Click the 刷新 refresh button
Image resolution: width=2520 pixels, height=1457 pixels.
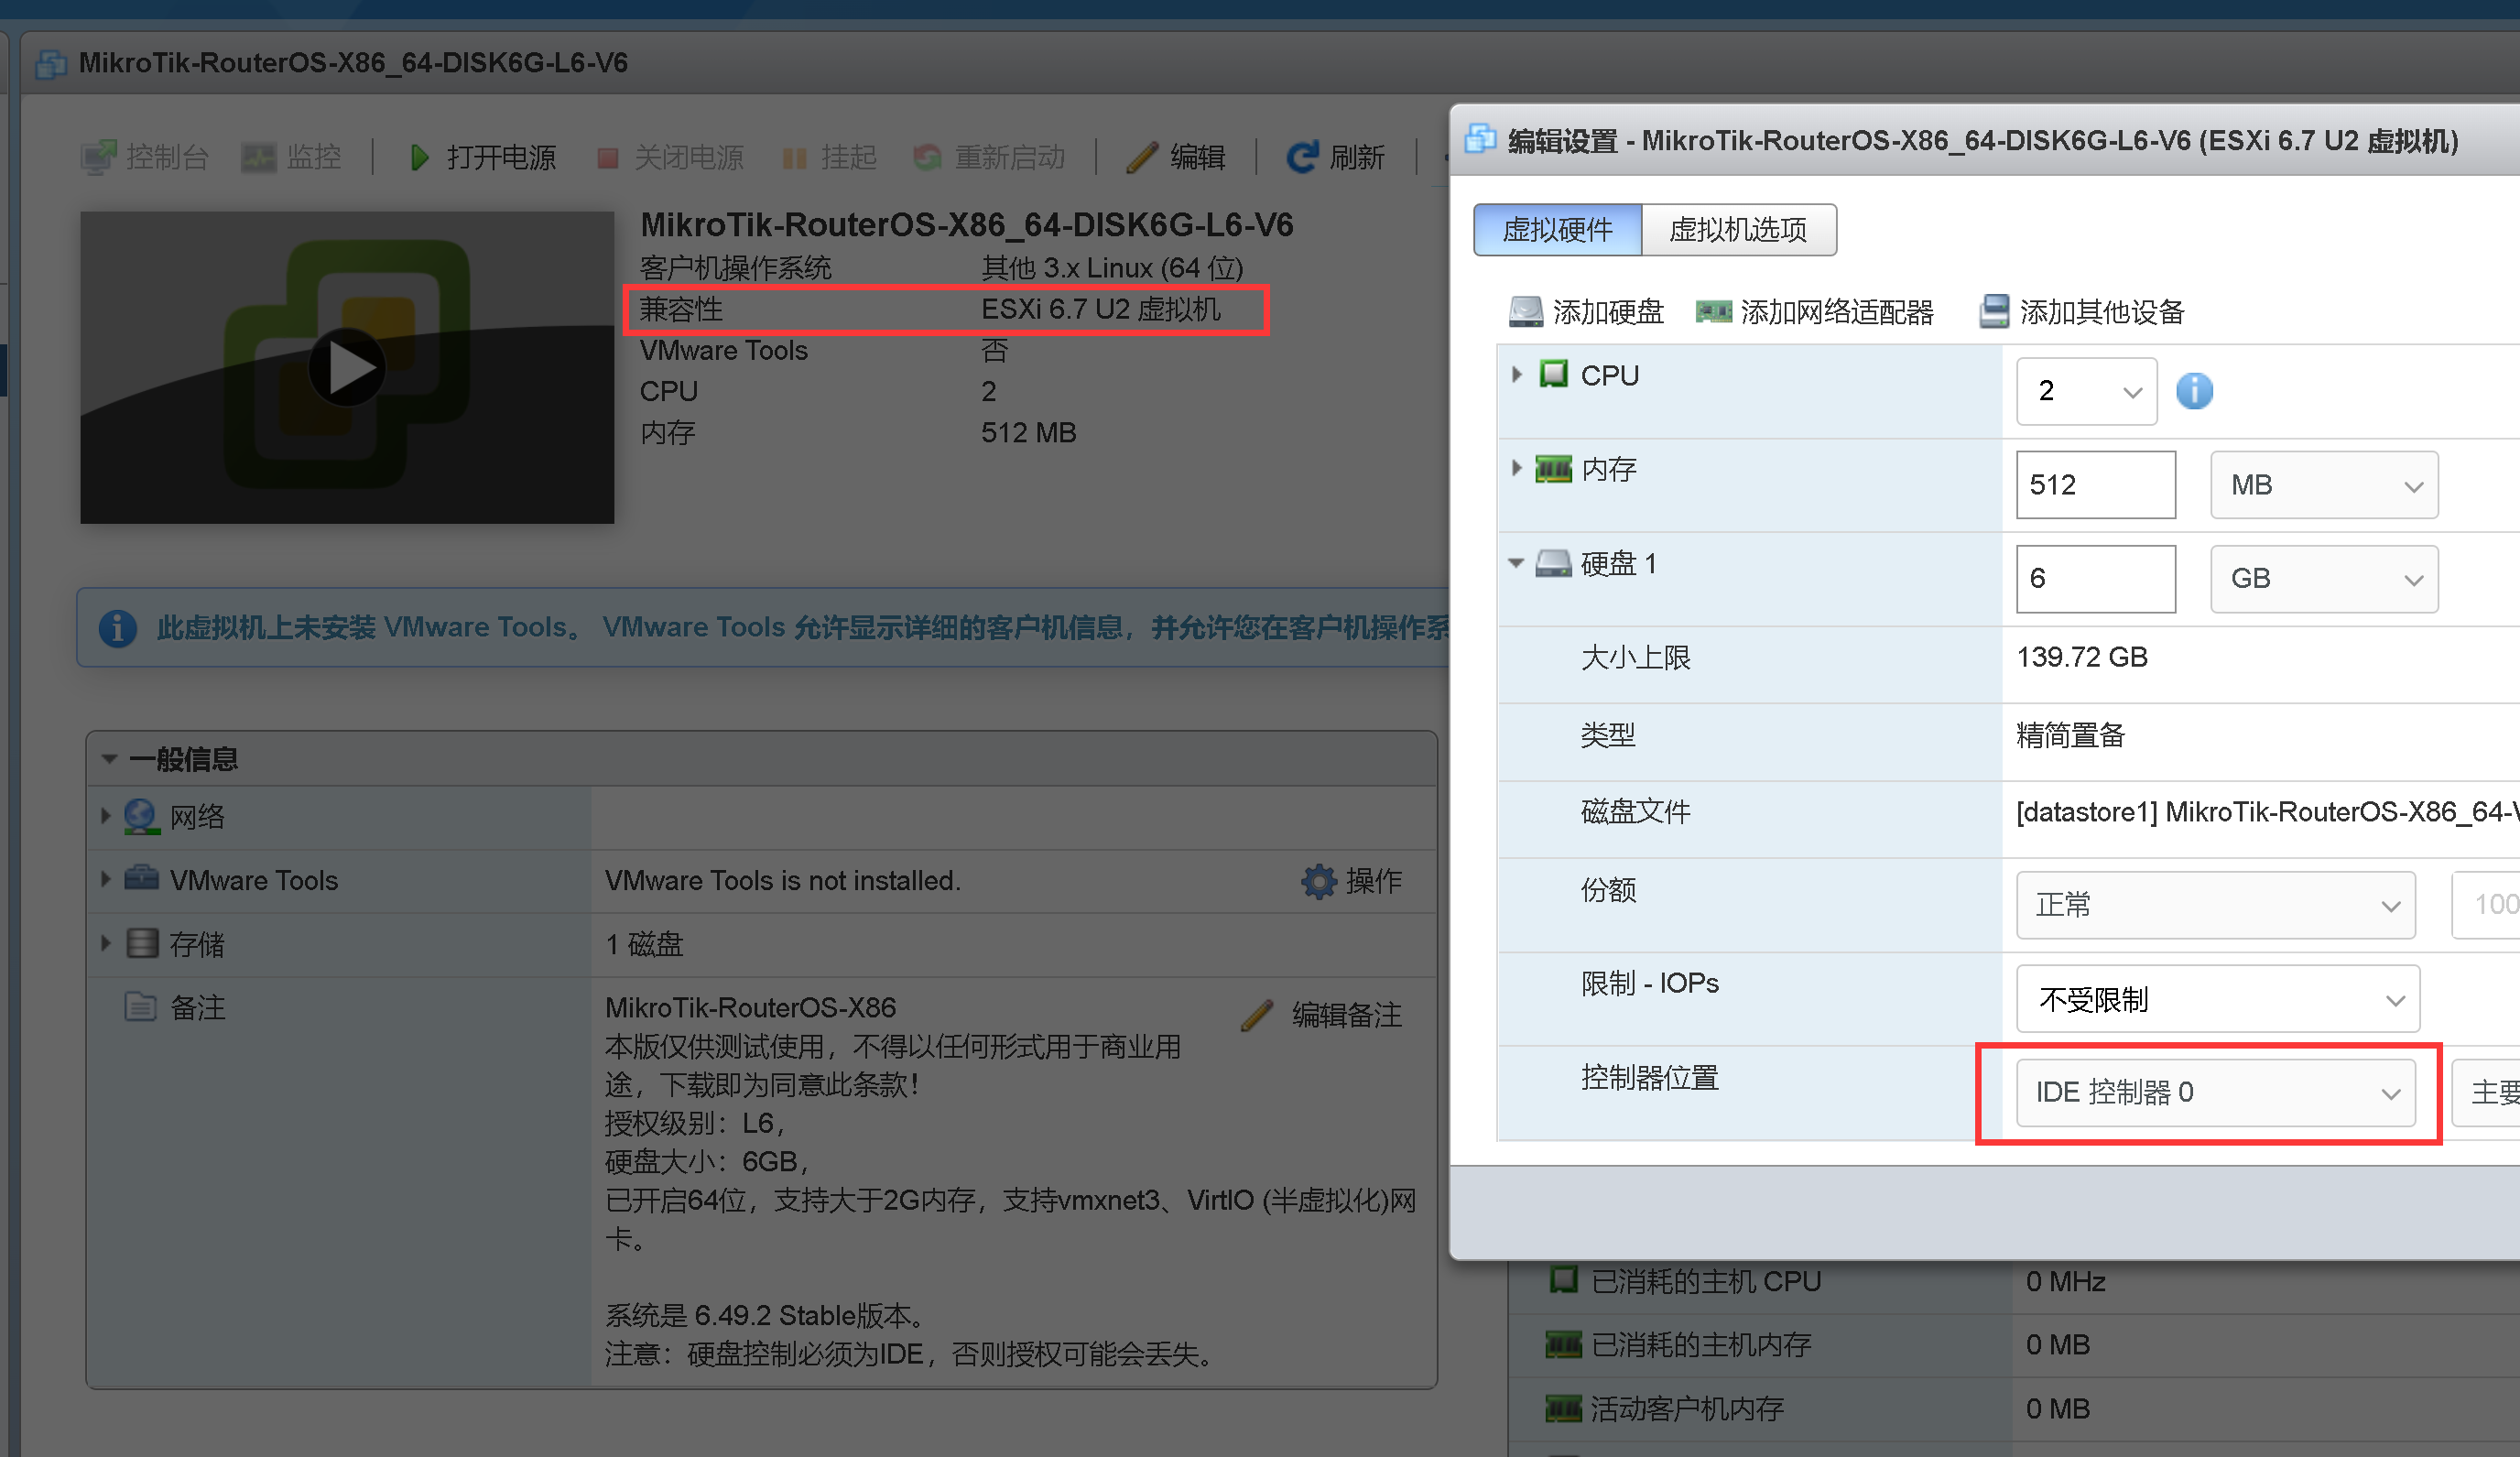pos(1335,157)
